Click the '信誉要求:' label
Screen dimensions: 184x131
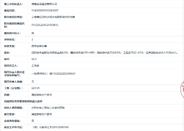pyautogui.click(x=10, y=114)
